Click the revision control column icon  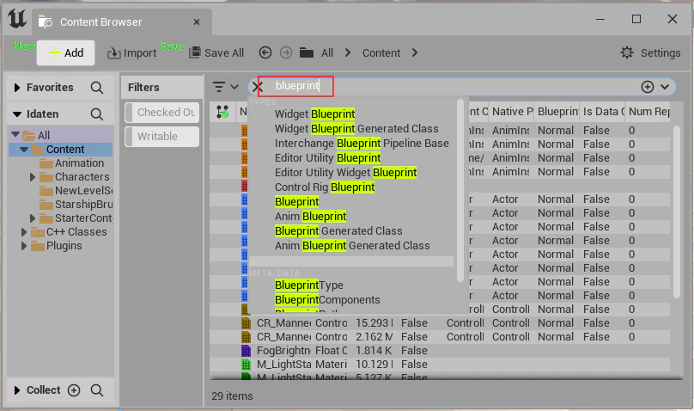(x=222, y=112)
